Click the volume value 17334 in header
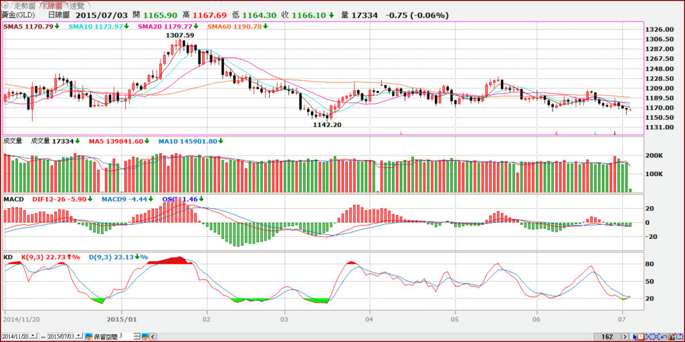This screenshot has width=685, height=342. [365, 15]
